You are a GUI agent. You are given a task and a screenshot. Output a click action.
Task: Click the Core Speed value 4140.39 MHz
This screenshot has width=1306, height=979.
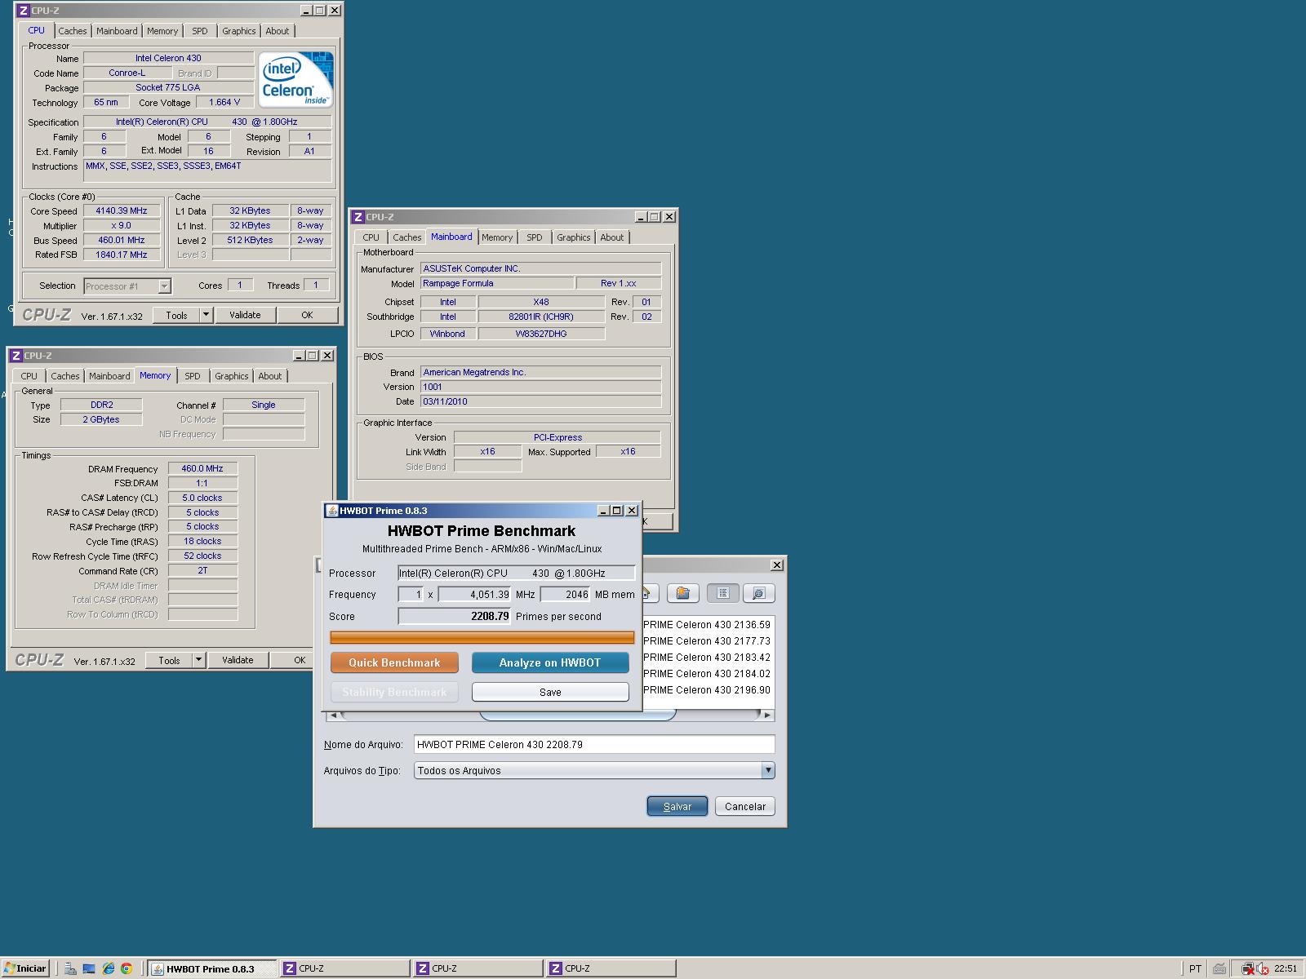[x=122, y=210]
